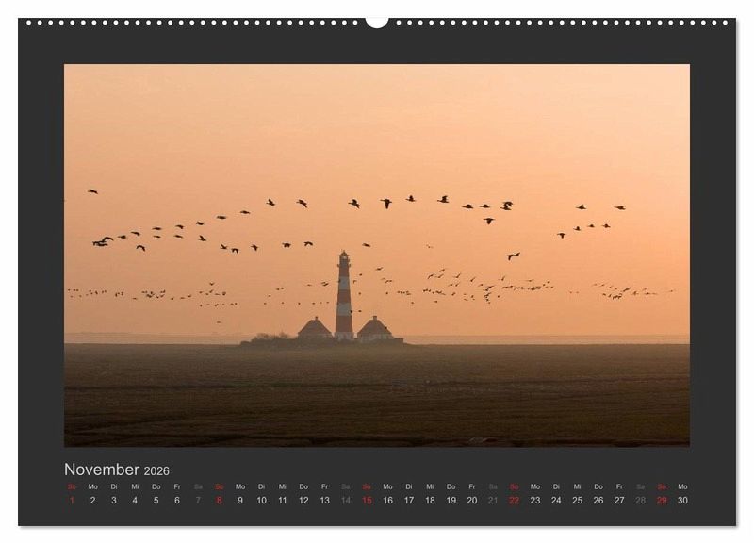This screenshot has height=544, width=754.
Task: Click date 14 in grey
Action: coord(346,501)
